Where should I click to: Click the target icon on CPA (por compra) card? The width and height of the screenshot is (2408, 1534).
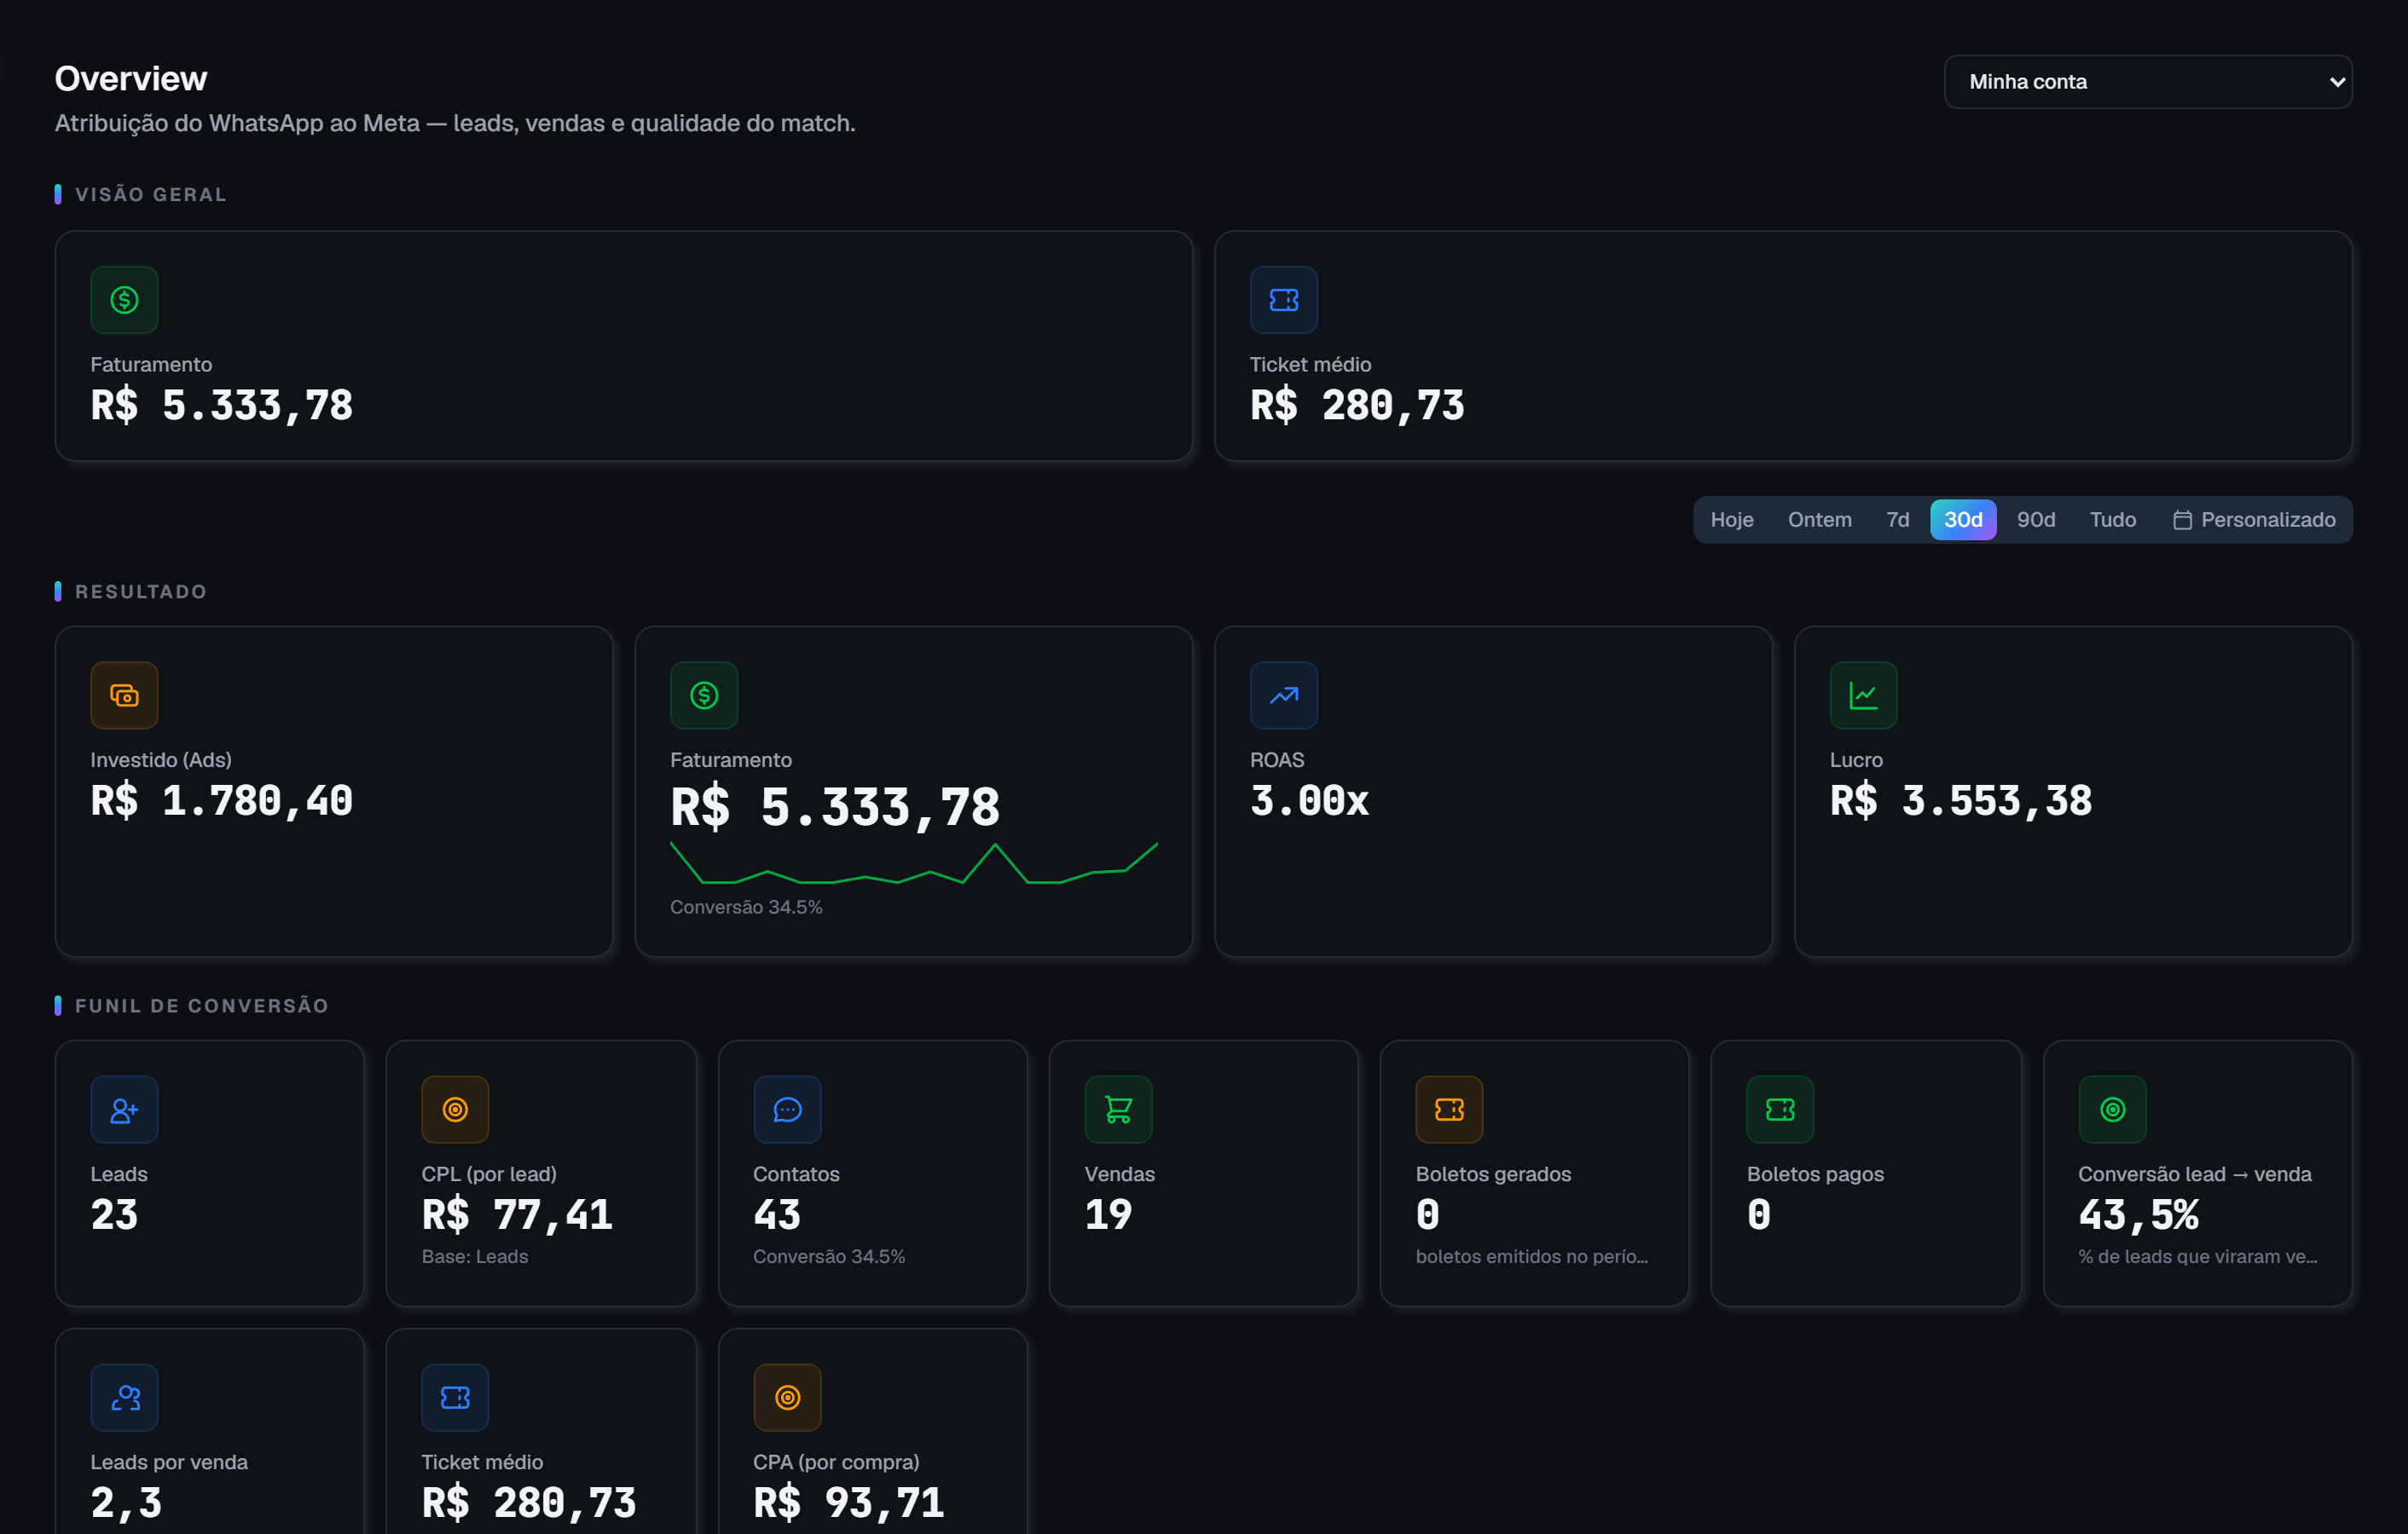pos(787,1397)
